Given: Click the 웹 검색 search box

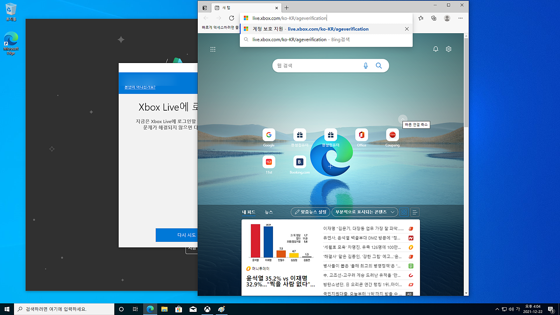Looking at the screenshot, I should [x=317, y=65].
